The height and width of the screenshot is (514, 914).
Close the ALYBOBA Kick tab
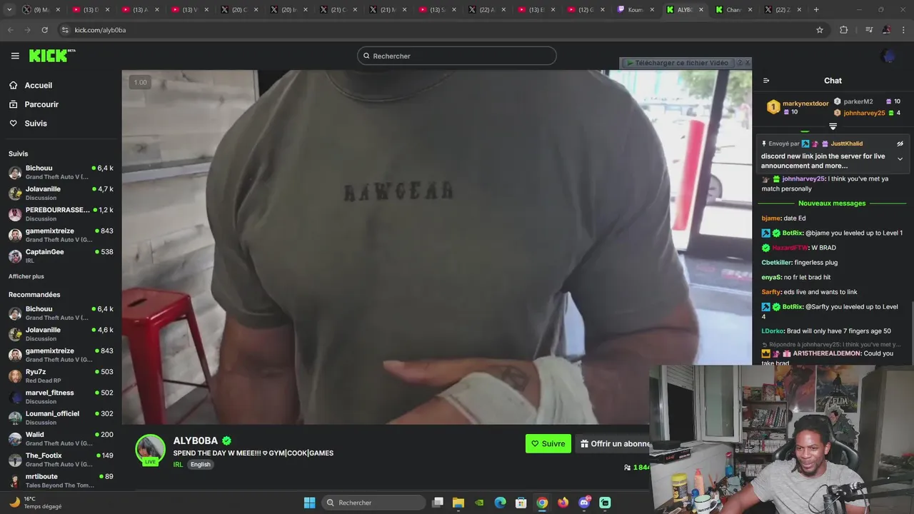pyautogui.click(x=700, y=10)
